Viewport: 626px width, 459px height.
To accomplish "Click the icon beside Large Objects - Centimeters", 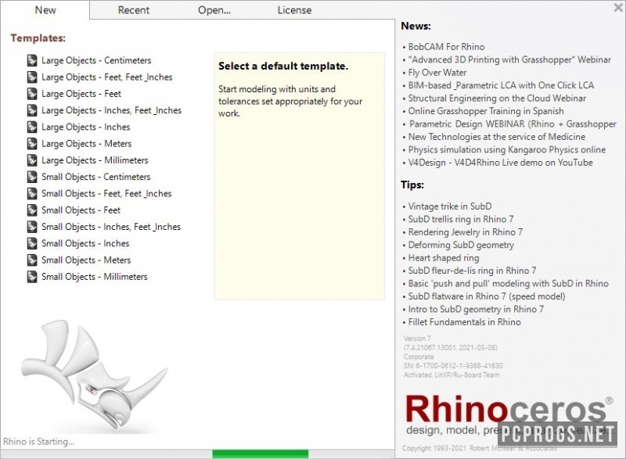I will 32,61.
